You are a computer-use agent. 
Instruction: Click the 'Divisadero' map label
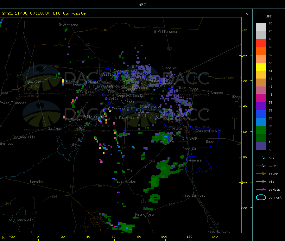pos(68,25)
